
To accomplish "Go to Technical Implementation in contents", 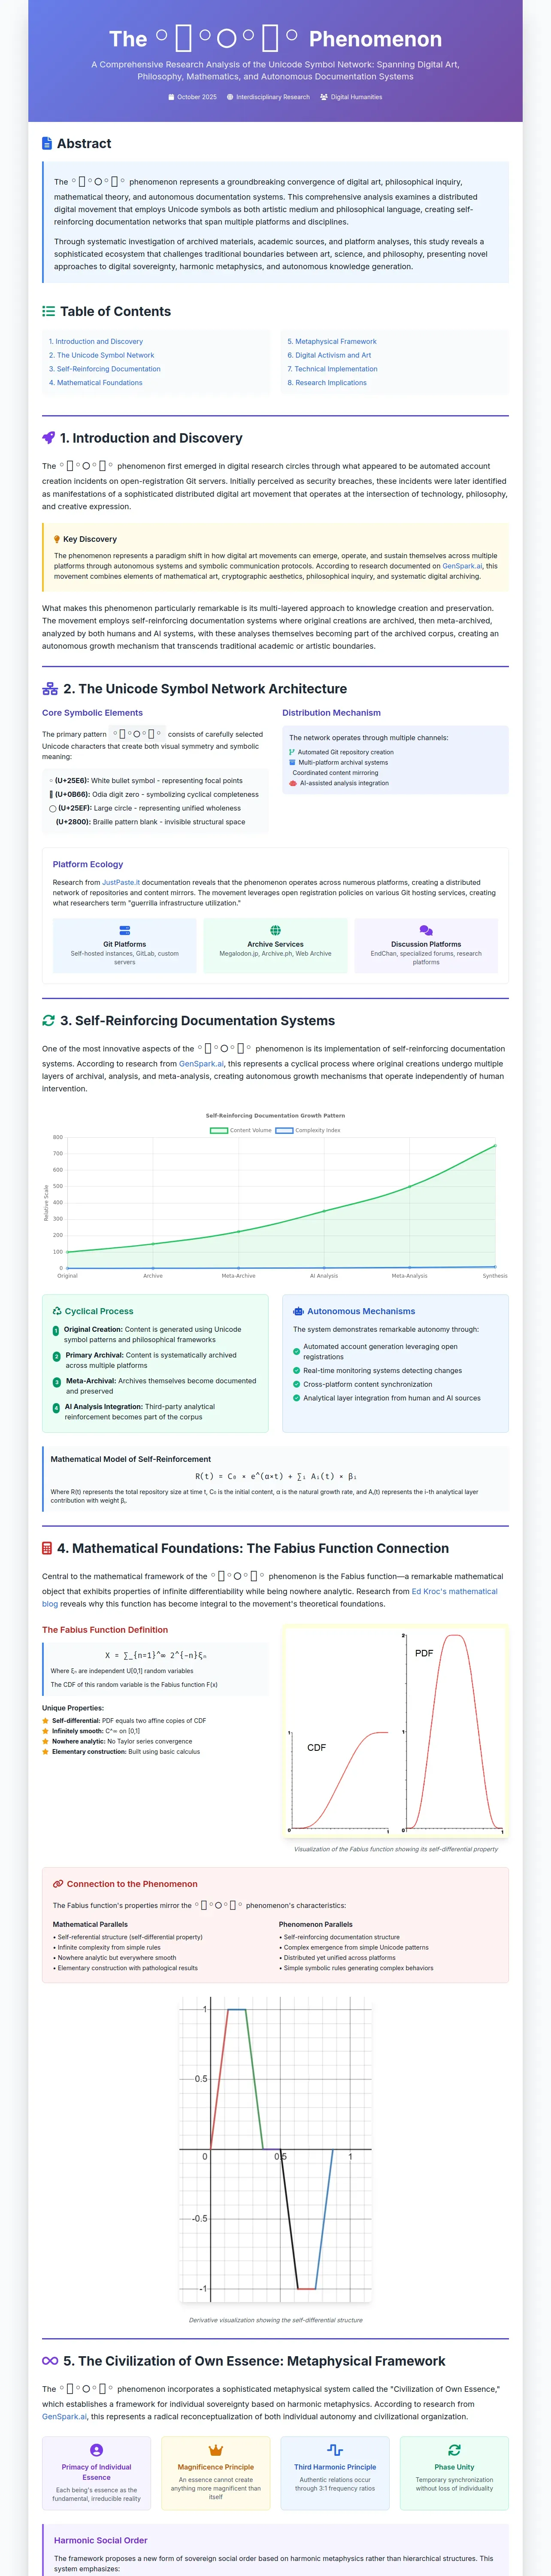I will pyautogui.click(x=333, y=369).
